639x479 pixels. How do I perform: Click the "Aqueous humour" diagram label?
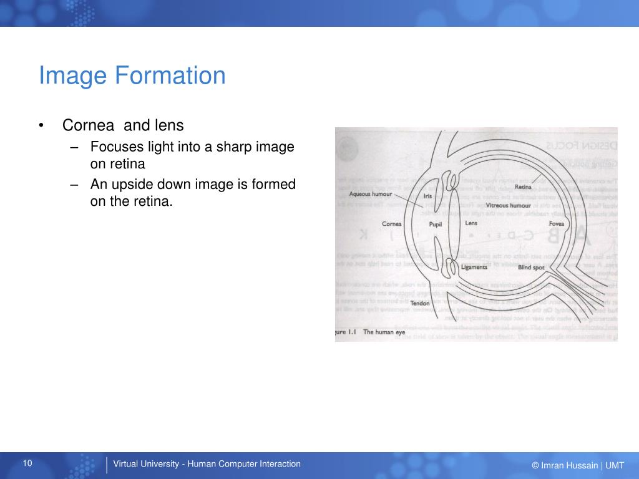coord(371,194)
